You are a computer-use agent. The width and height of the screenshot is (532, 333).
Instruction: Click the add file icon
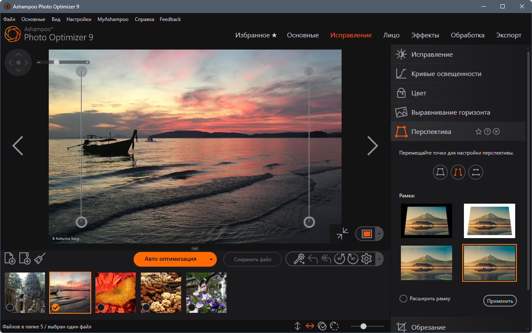[x=10, y=258]
